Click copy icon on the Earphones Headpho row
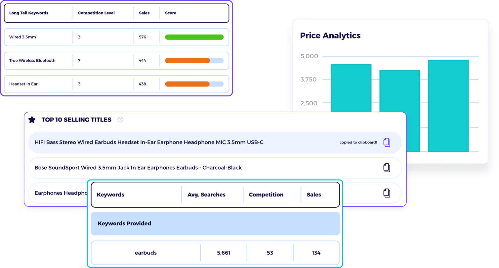This screenshot has width=499, height=268. (x=387, y=193)
